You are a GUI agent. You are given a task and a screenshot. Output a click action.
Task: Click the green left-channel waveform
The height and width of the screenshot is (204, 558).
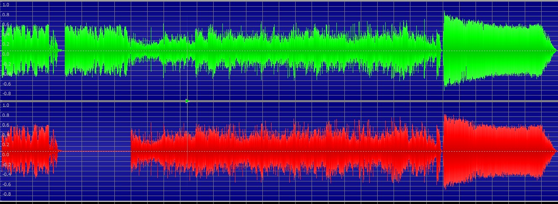pyautogui.click(x=279, y=51)
